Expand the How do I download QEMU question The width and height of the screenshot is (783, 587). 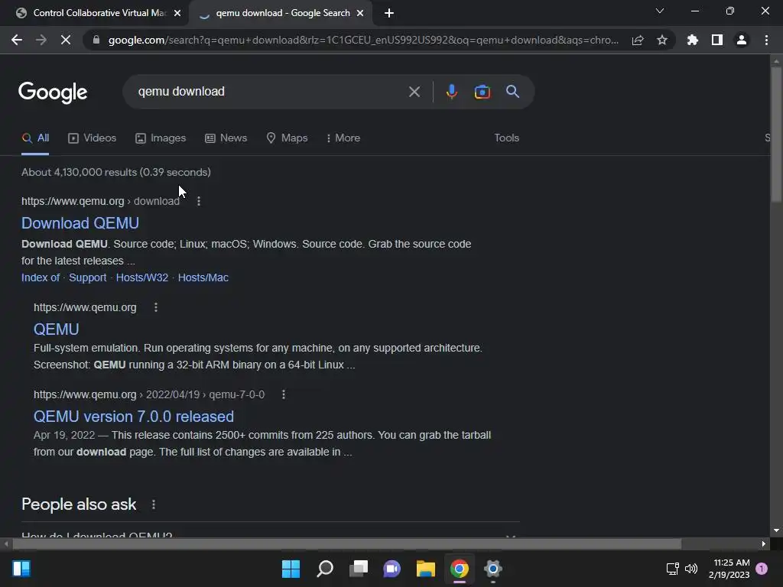coord(270,535)
